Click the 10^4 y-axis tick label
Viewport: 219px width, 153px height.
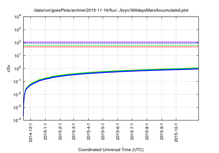(17, 17)
